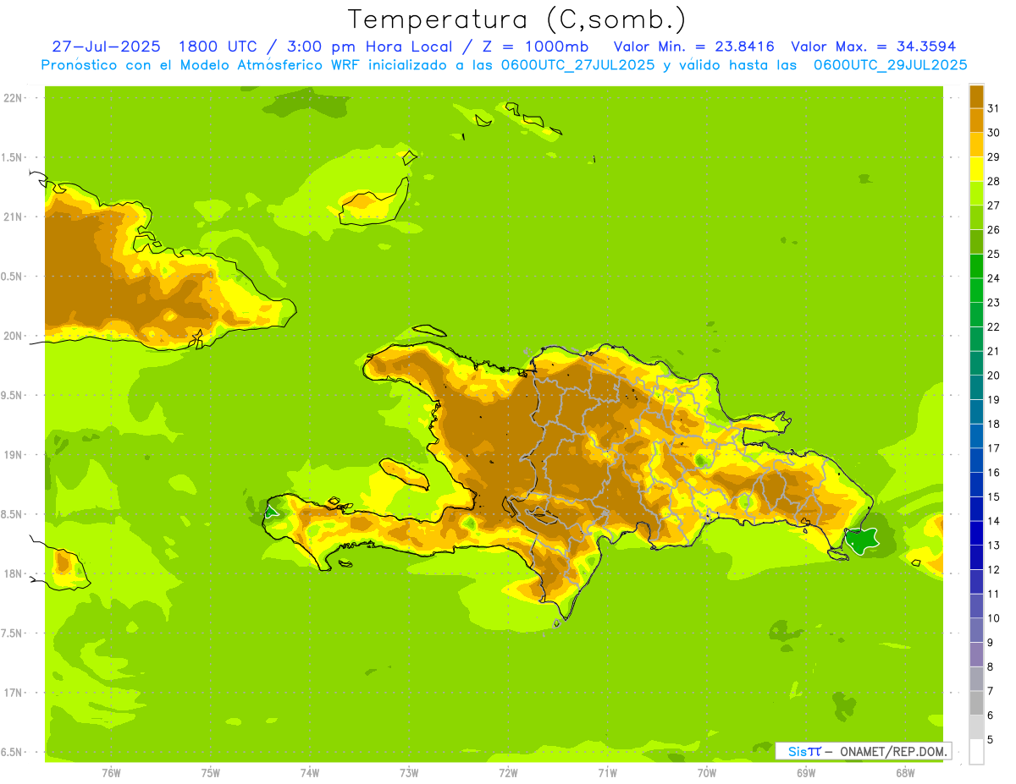
Task: Click the '19N' latitude label
Action: tap(14, 455)
